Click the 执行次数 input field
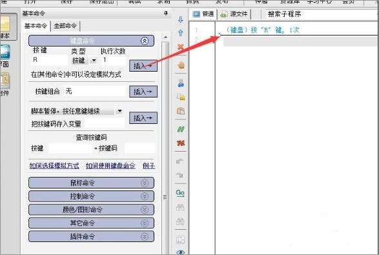 (x=113, y=60)
